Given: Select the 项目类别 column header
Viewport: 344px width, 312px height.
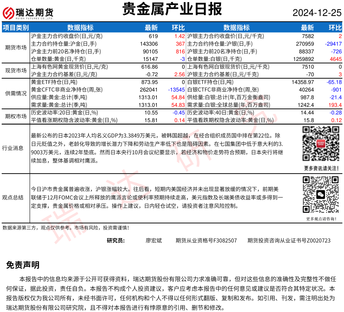Looking at the screenshot, I should point(16,28).
